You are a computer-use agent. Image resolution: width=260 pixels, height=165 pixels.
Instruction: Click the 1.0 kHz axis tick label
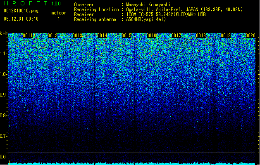point(3,74)
